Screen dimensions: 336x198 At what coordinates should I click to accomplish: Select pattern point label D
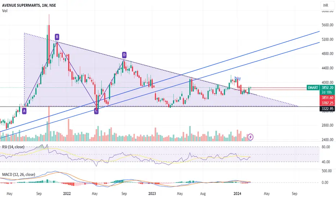(x=124, y=55)
